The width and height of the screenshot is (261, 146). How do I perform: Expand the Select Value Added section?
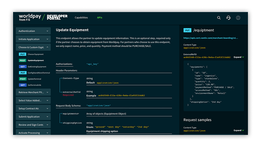point(33,100)
